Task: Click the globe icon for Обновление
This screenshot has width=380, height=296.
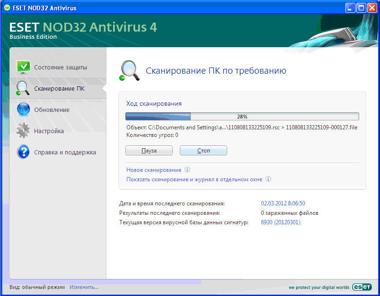Action: [23, 110]
